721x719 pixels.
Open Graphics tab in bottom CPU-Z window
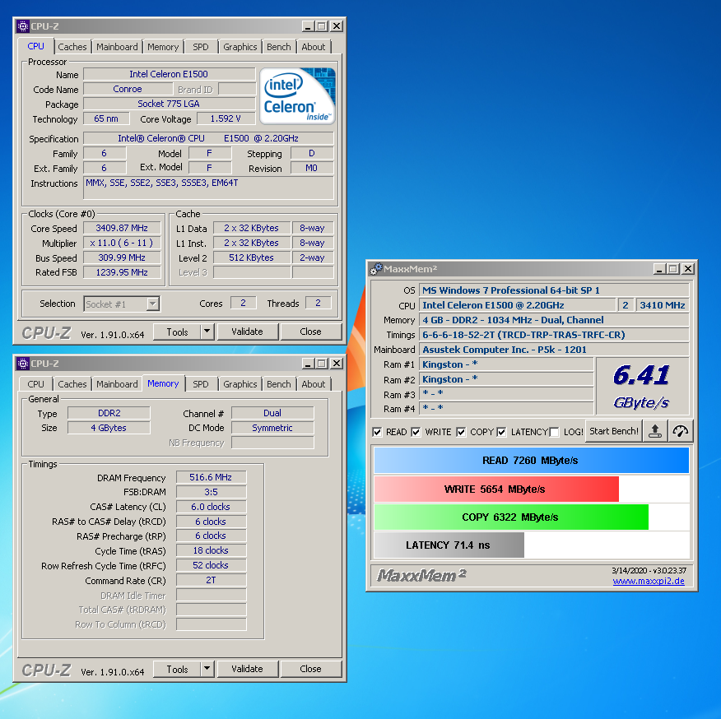point(240,384)
